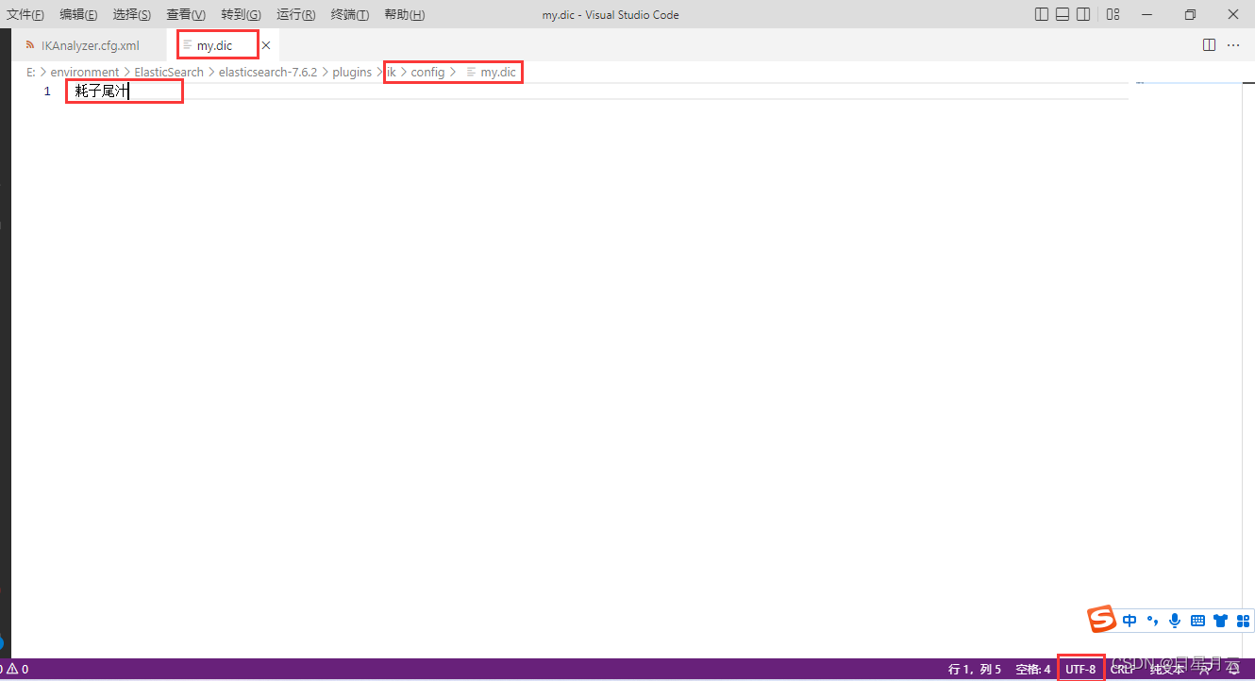Viewport: 1255px width, 681px height.
Task: Expand the plugins breadcrumb
Action: tap(352, 72)
